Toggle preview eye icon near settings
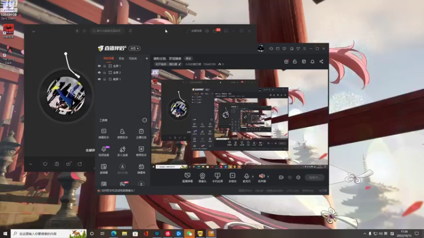Image resolution: width=424 pixels, height=238 pixels. point(290,177)
